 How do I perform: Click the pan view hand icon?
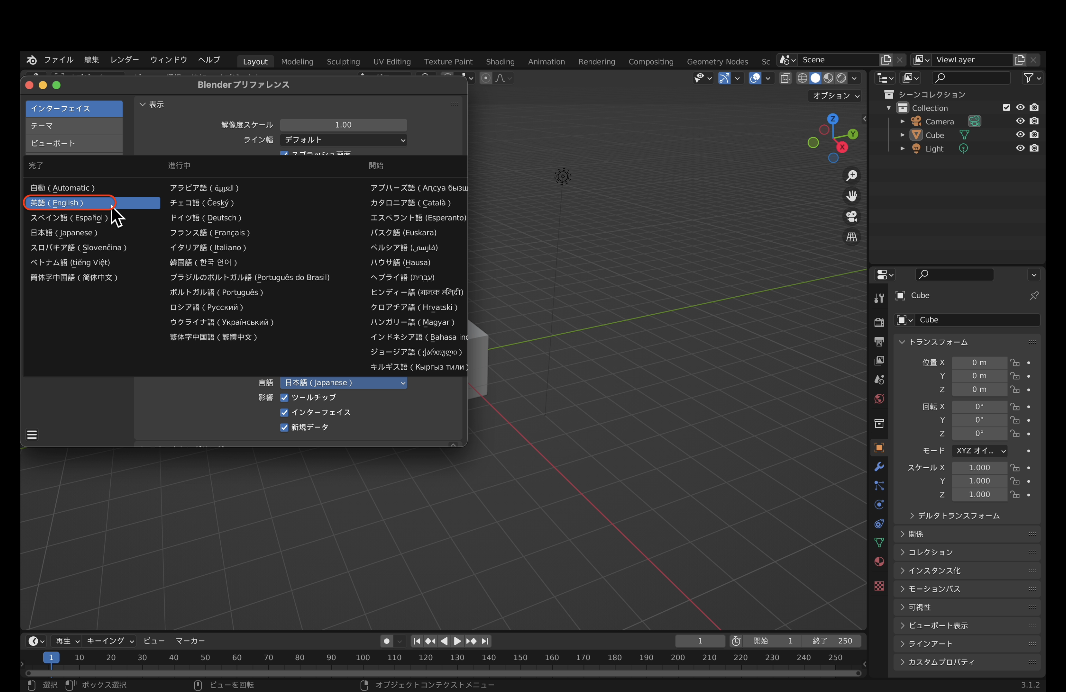(851, 196)
